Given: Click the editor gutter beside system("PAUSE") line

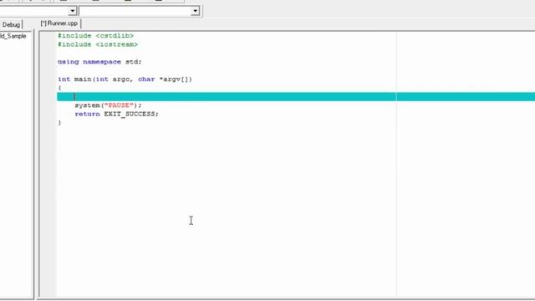Looking at the screenshot, I should [x=48, y=105].
